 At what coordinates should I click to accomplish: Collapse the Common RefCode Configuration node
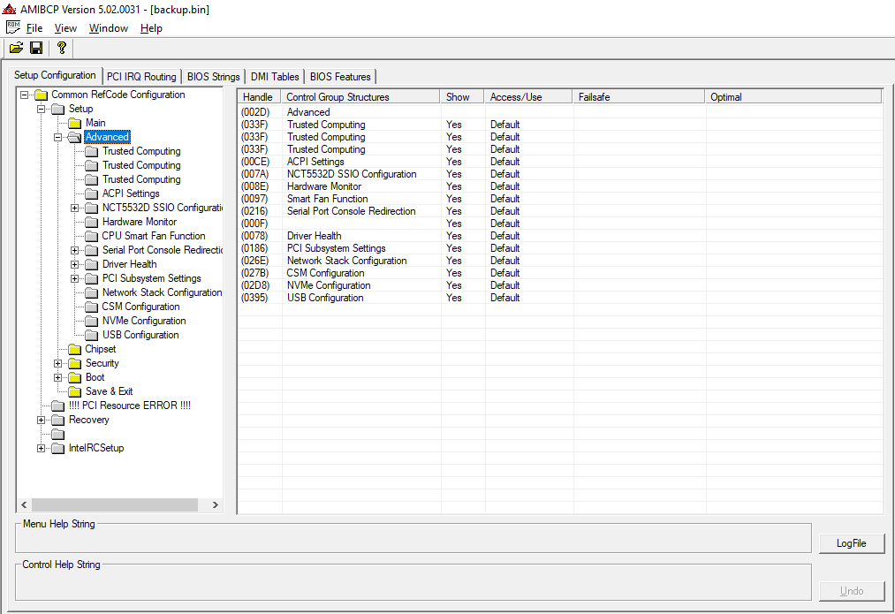click(x=24, y=95)
